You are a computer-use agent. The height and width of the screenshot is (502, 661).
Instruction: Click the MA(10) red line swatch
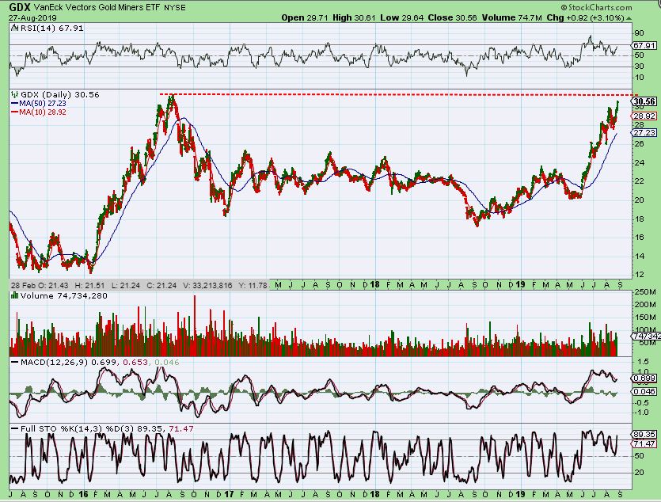(x=15, y=112)
